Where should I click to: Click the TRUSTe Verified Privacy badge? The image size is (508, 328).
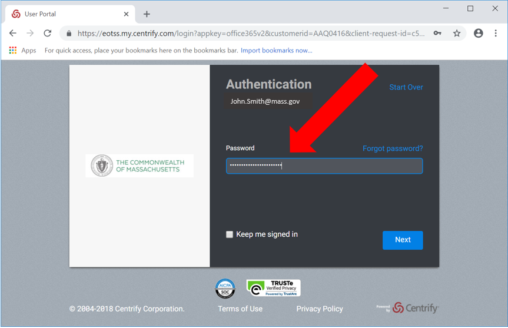(273, 288)
